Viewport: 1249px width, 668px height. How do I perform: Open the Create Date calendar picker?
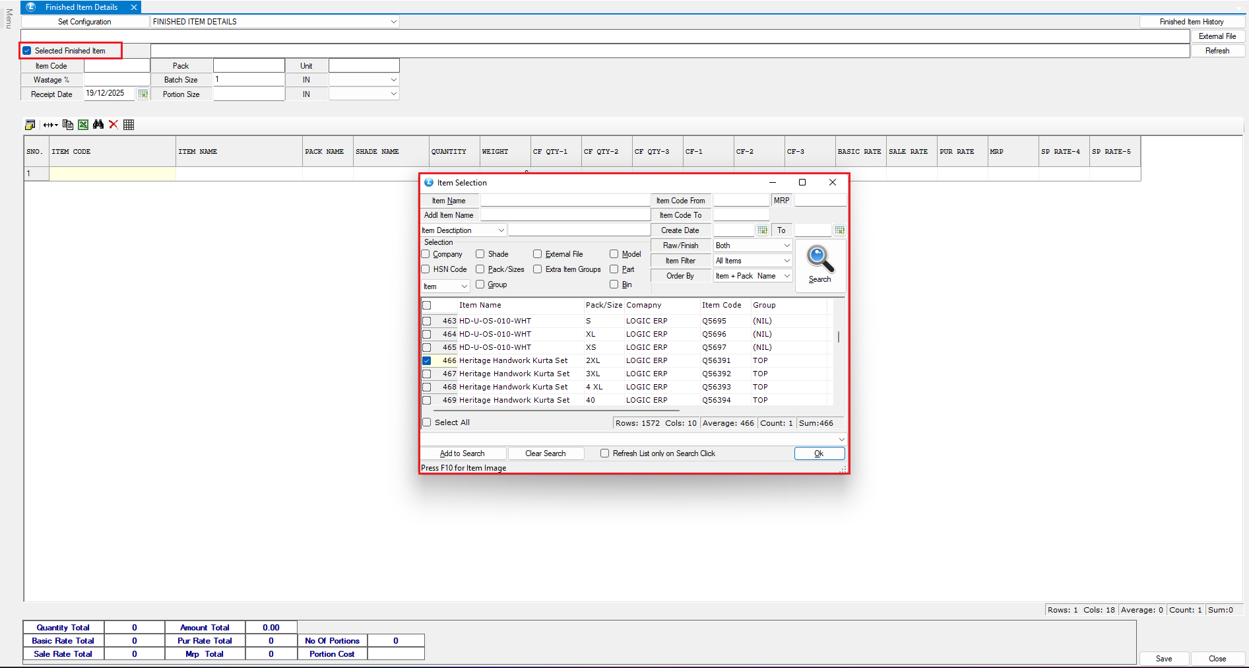click(762, 230)
